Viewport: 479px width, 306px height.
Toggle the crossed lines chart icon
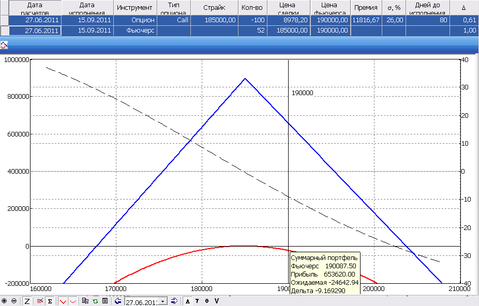coord(40,301)
